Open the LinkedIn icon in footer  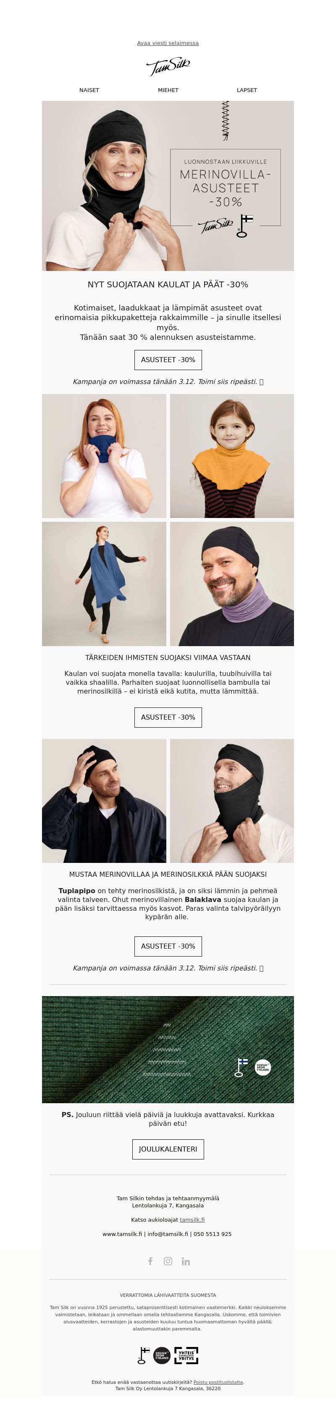(x=186, y=1261)
